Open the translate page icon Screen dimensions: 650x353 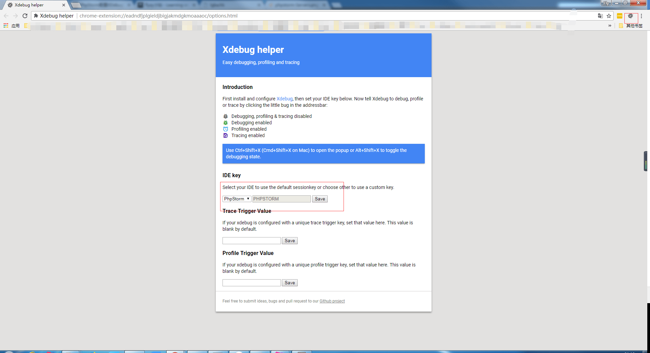click(600, 16)
